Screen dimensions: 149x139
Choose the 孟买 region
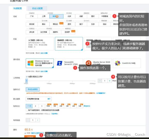coord(69,24)
